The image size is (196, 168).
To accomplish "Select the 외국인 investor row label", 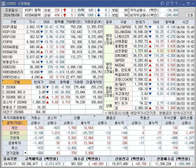I will (15, 133).
